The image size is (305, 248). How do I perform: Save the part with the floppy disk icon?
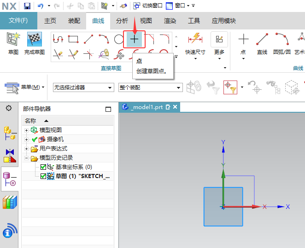coord(27,6)
